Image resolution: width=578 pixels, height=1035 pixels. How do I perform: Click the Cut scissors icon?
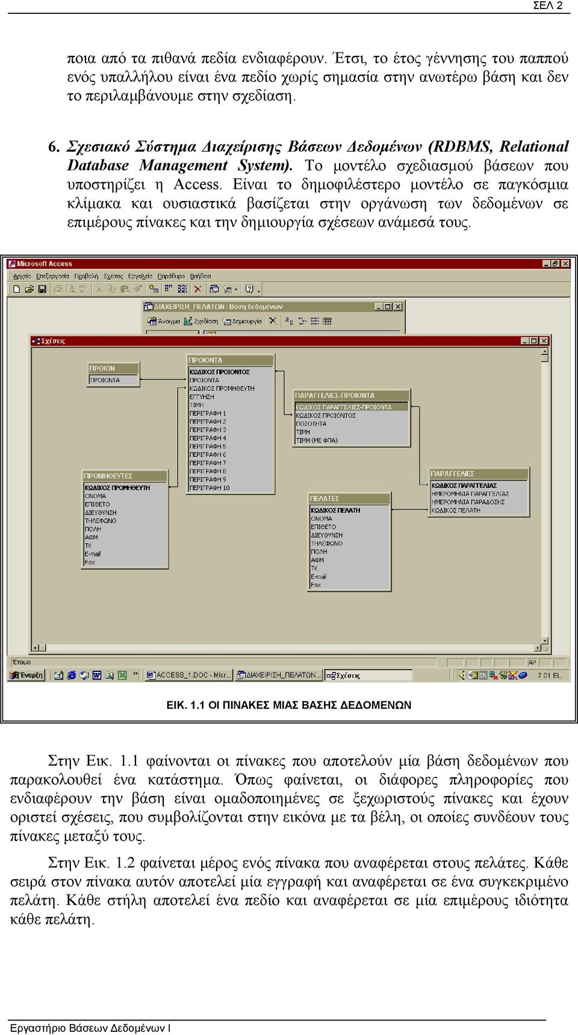[99, 289]
